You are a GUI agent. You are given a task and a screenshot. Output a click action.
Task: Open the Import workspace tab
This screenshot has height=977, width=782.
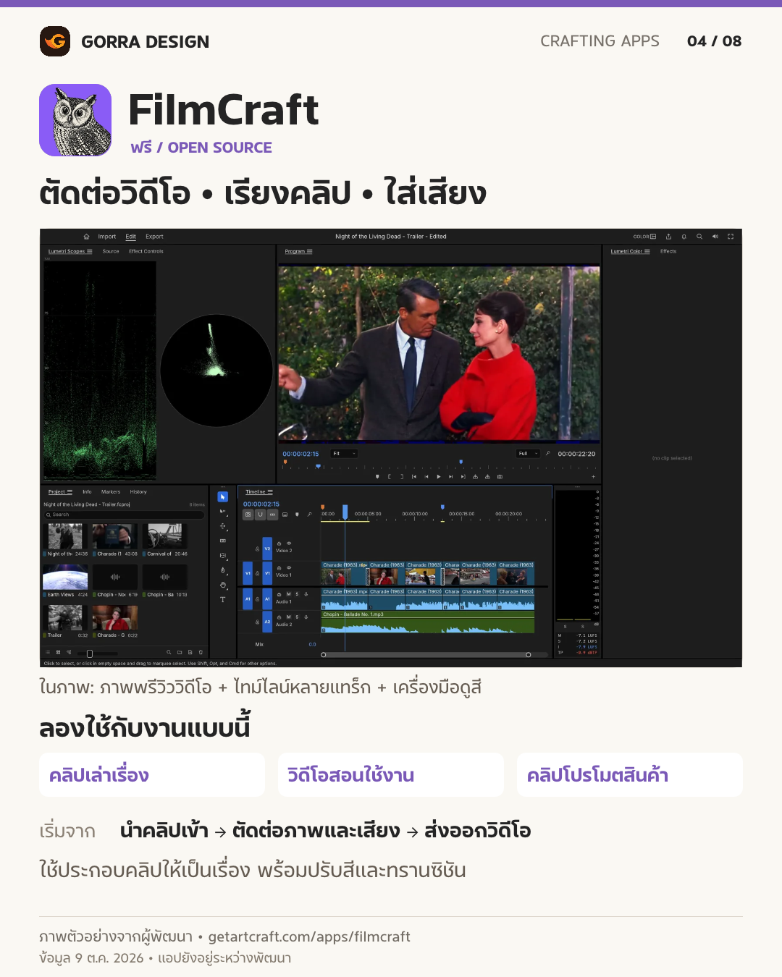107,237
